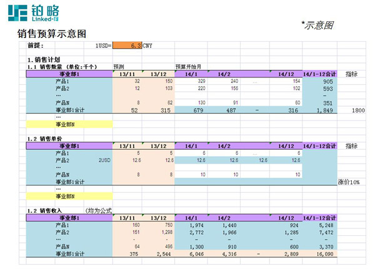Click the 1. 销售计划 heading
Viewport: 375px width, 269px height.
(x=48, y=59)
